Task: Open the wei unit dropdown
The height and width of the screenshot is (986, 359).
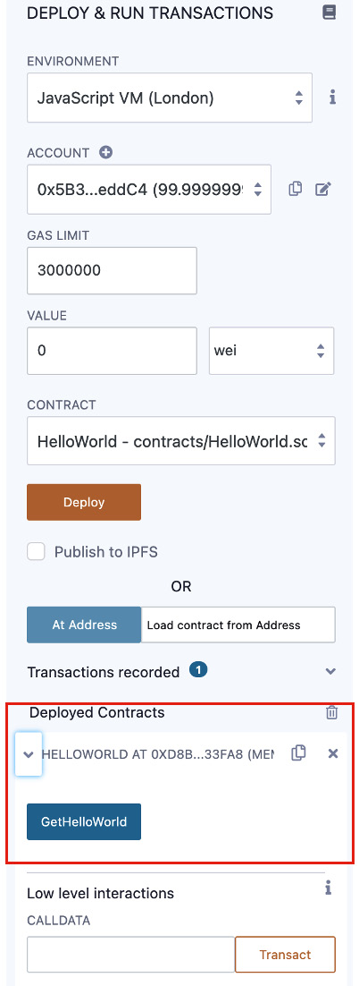Action: click(x=271, y=350)
